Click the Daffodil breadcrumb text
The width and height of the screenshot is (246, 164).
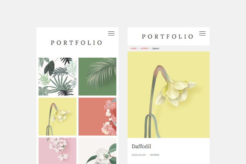[156, 48]
